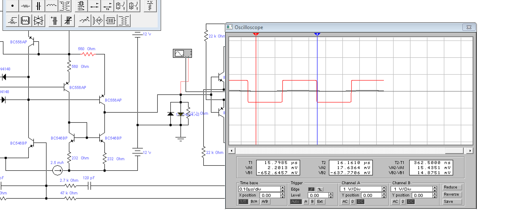Image resolution: width=506 pixels, height=218 pixels.
Task: Set Channel A coupling to AC
Action: pos(345,202)
